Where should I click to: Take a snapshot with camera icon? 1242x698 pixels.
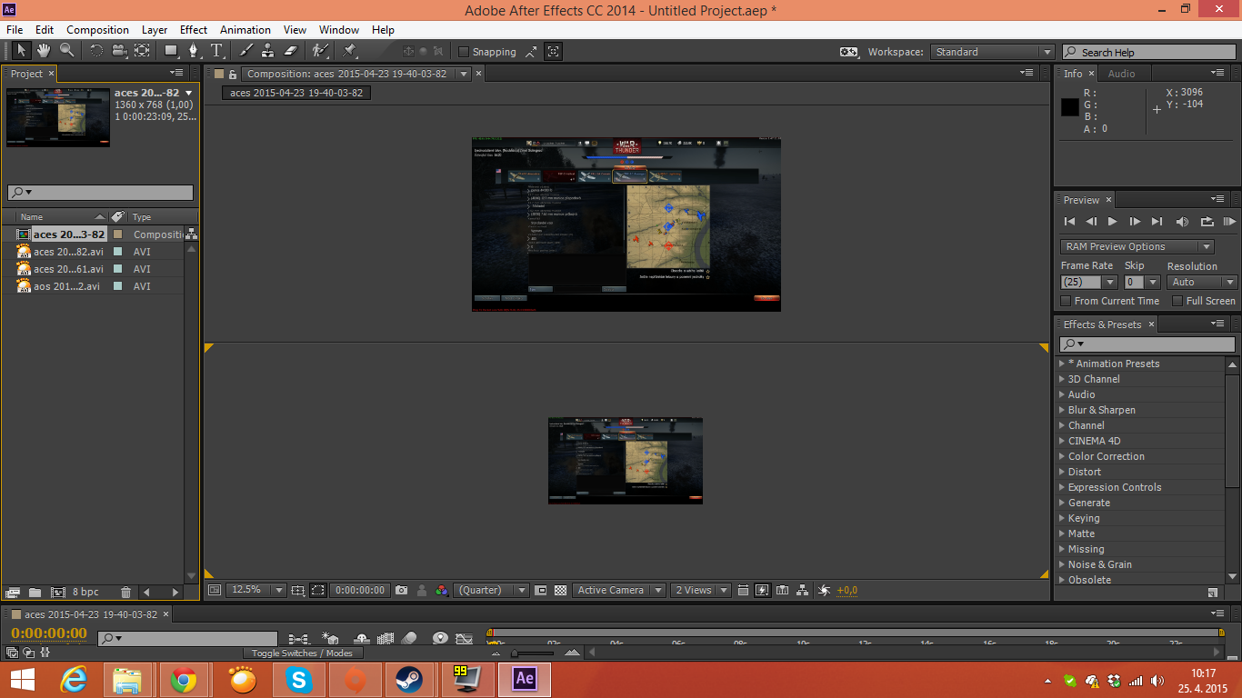pos(401,590)
